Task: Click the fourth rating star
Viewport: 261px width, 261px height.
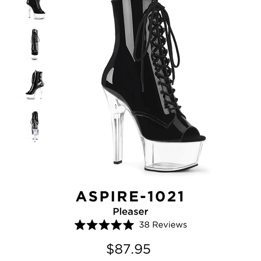Action: click(x=117, y=225)
